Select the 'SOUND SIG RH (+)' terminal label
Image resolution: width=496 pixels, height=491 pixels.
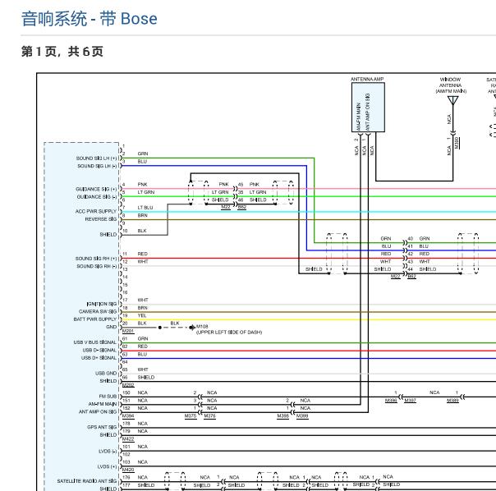tap(96, 259)
